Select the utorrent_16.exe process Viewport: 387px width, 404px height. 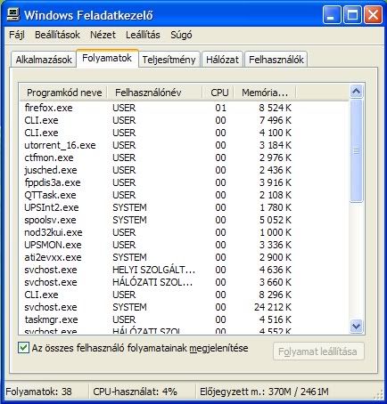coord(185,145)
